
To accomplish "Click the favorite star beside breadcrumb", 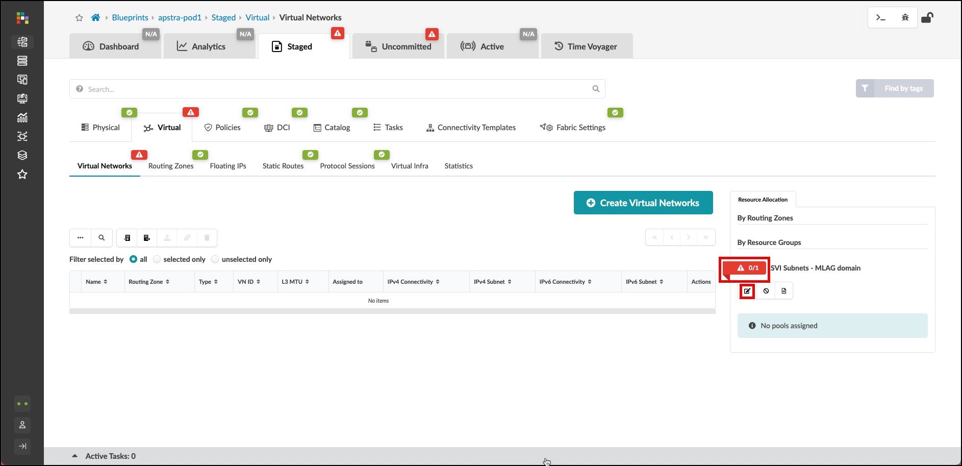I will point(79,18).
